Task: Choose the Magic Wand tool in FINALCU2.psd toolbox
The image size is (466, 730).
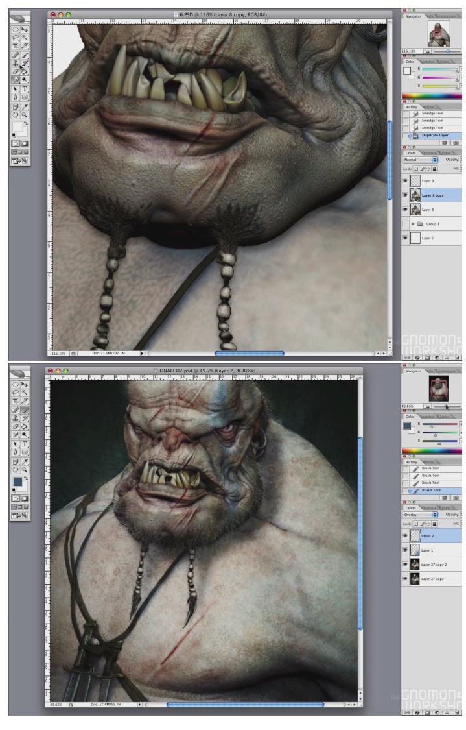Action: pos(25,393)
